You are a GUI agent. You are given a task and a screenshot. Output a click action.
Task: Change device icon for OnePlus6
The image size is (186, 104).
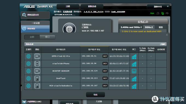[x=37, y=78]
